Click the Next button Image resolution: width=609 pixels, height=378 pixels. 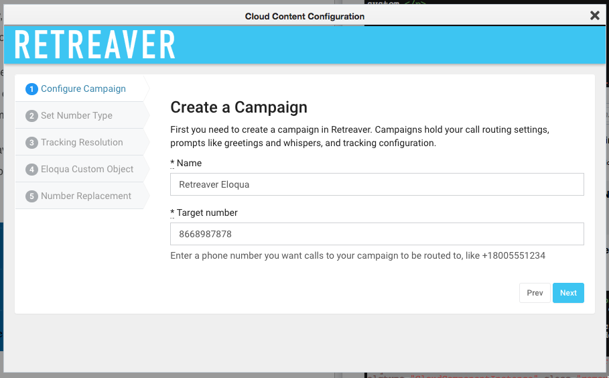568,293
